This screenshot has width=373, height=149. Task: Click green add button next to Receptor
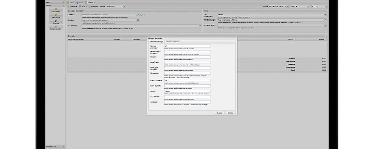138,20
